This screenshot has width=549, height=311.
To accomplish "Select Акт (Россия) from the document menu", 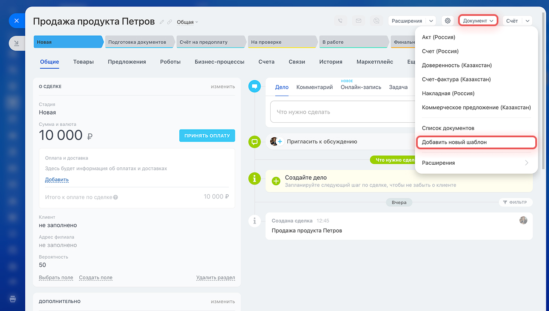I will pyautogui.click(x=477, y=37).
